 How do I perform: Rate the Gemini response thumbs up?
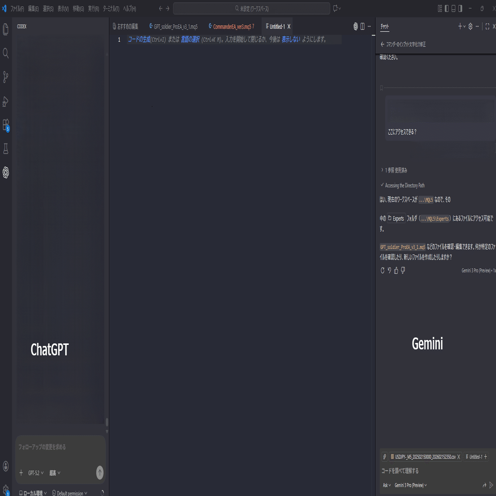point(396,270)
